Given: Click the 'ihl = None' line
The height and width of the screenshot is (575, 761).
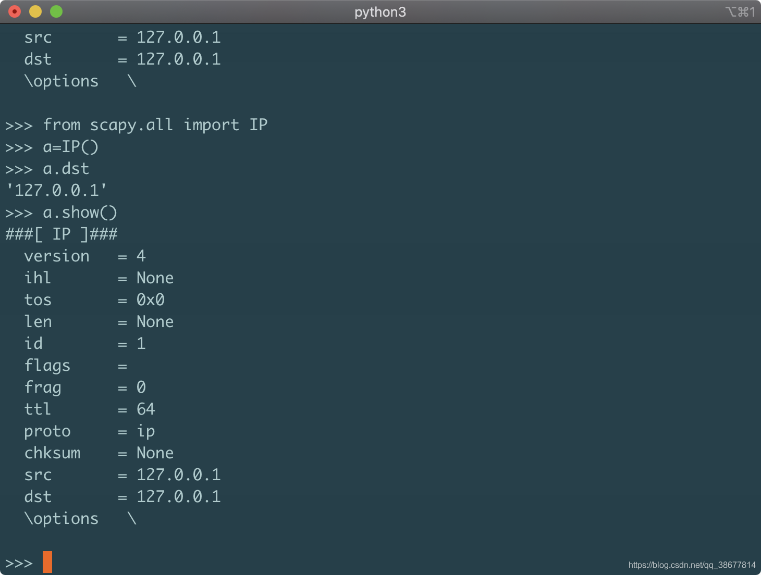Looking at the screenshot, I should (99, 278).
